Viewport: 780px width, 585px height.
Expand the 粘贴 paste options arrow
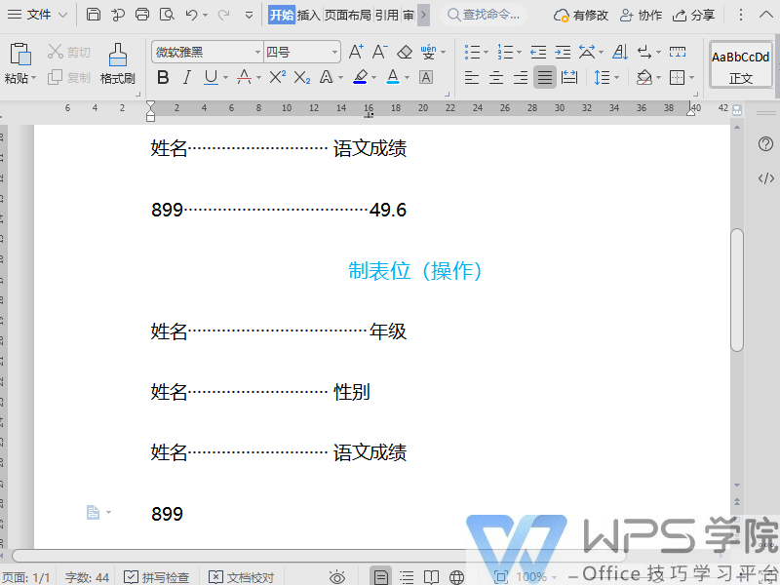click(34, 78)
